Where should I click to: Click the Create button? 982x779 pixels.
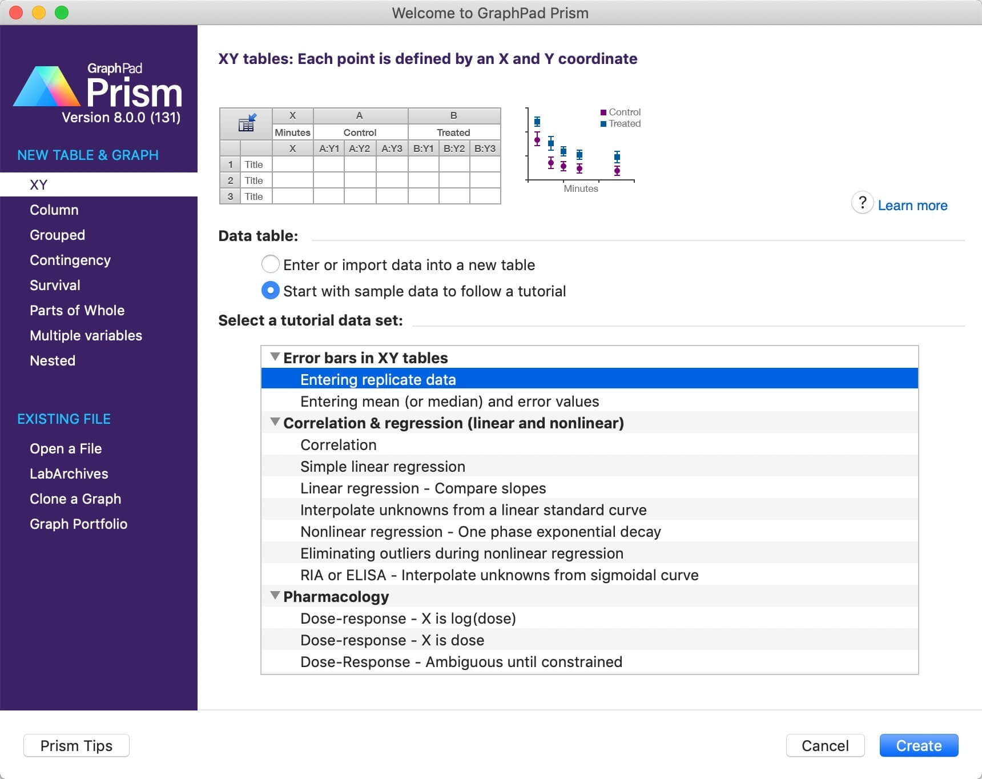[x=919, y=745]
